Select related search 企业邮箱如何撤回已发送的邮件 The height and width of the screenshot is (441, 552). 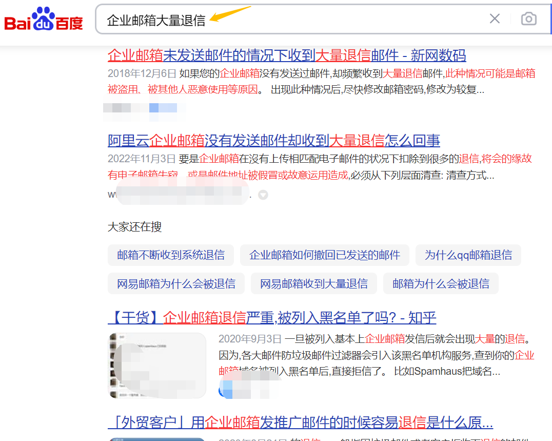click(x=325, y=255)
